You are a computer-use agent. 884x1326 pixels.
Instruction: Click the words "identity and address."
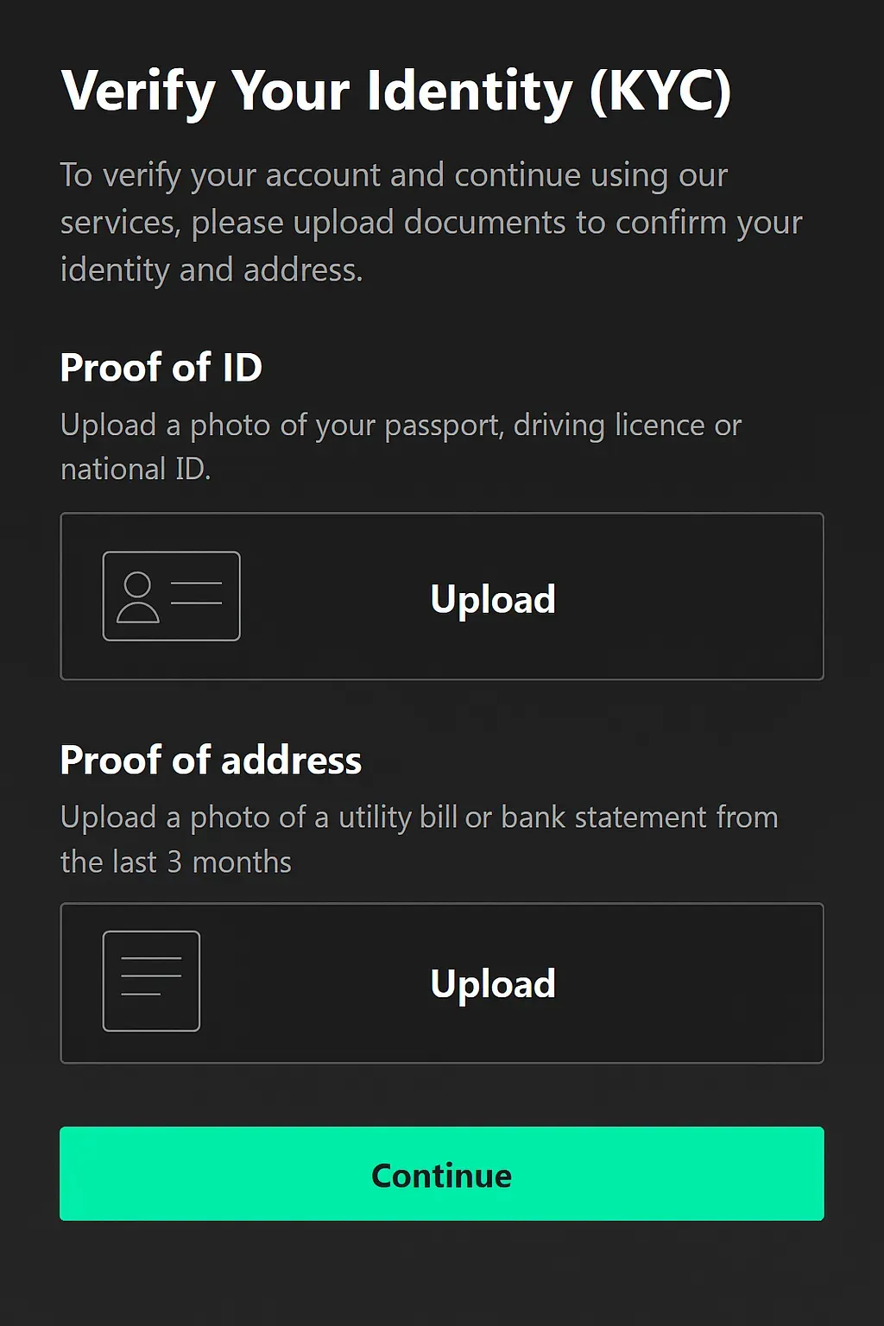pyautogui.click(x=212, y=270)
